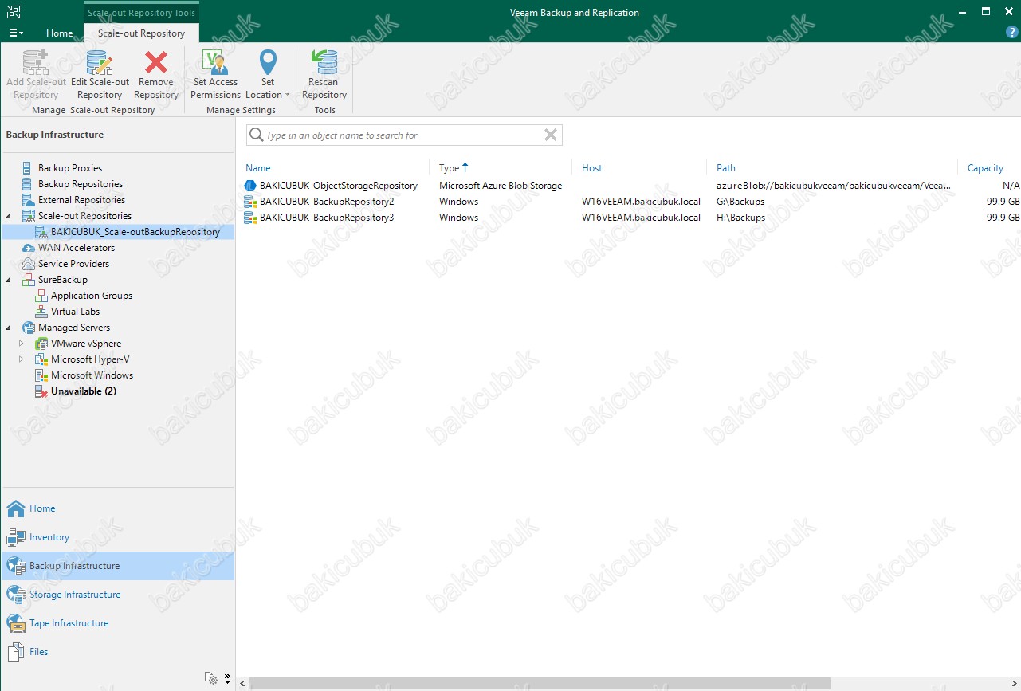
Task: Collapse the SureBackup node
Action: coord(9,280)
